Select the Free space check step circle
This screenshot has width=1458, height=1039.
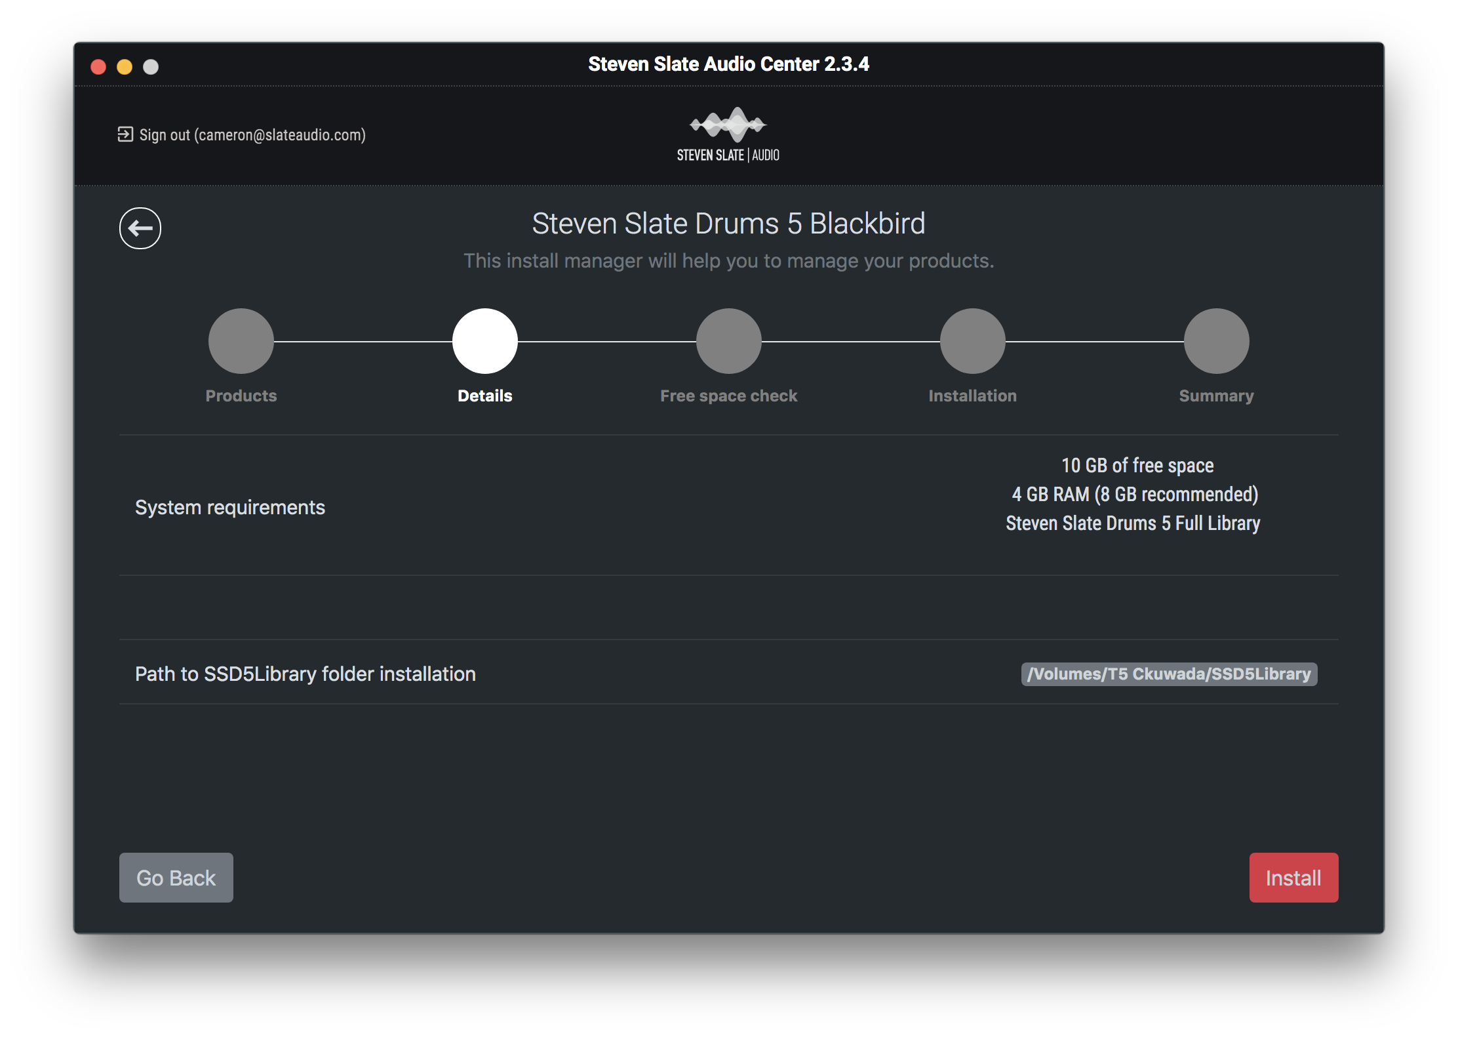pos(729,341)
